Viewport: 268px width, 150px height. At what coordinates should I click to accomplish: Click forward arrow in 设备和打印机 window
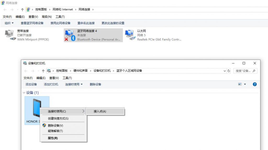[x=33, y=71]
